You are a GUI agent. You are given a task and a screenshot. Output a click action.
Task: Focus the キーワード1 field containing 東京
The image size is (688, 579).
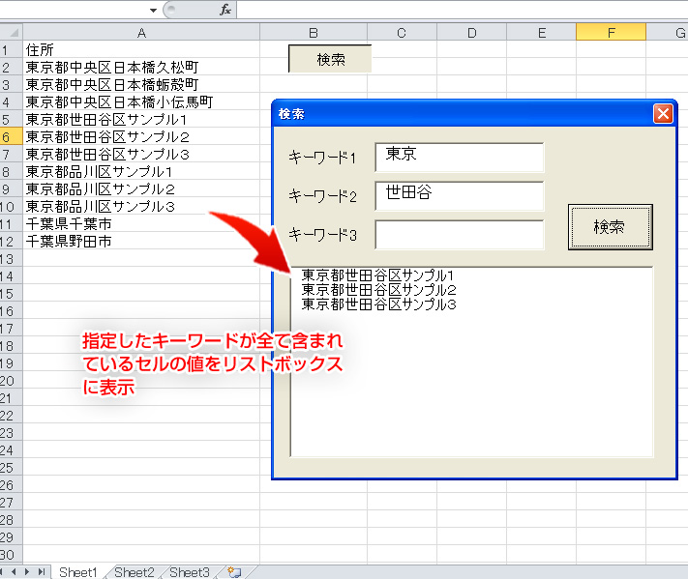[460, 158]
